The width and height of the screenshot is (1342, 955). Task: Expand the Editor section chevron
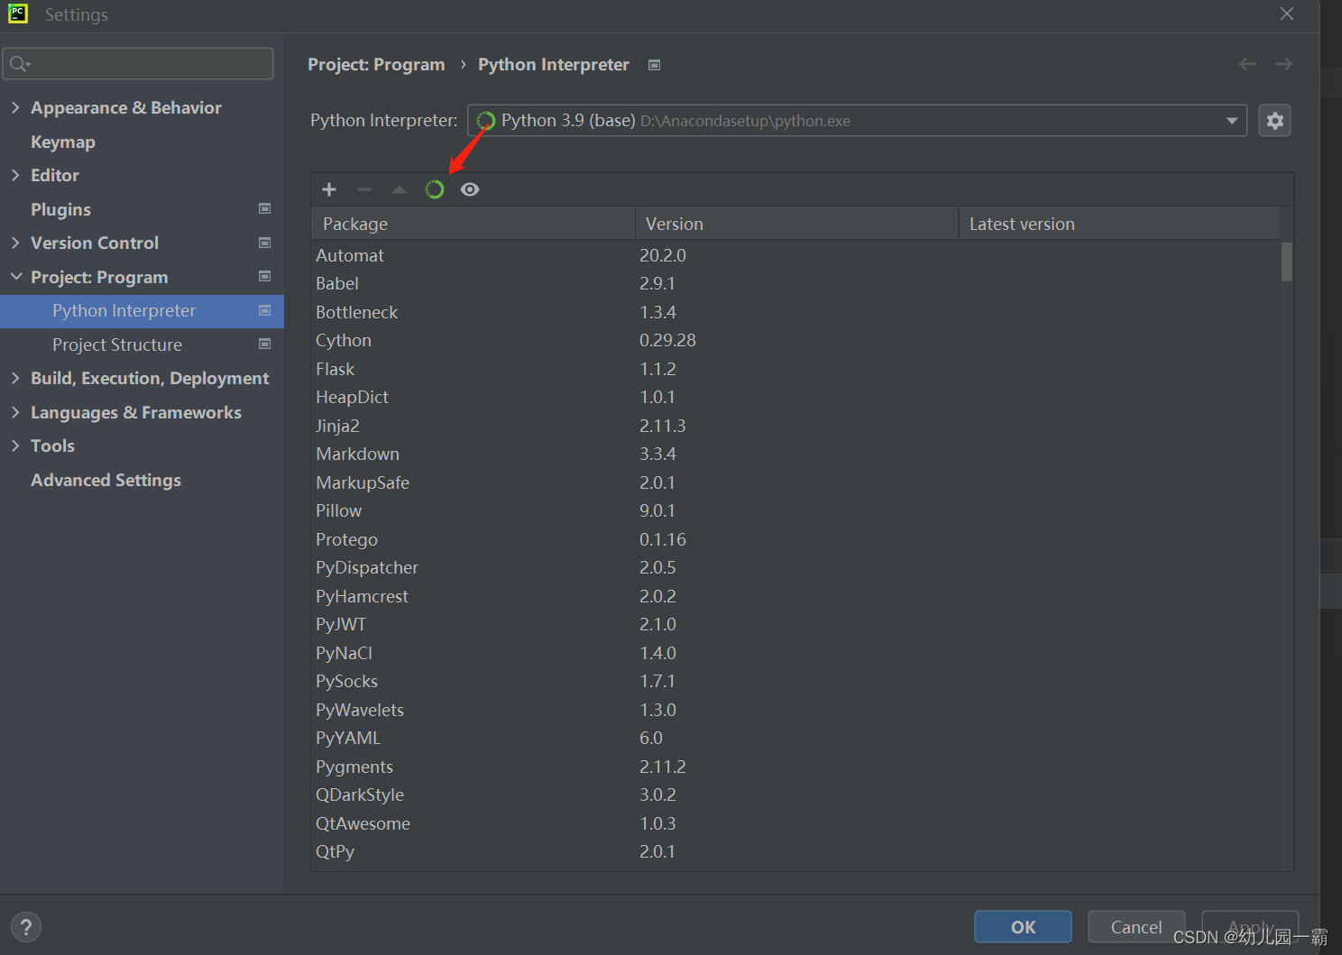pyautogui.click(x=15, y=175)
